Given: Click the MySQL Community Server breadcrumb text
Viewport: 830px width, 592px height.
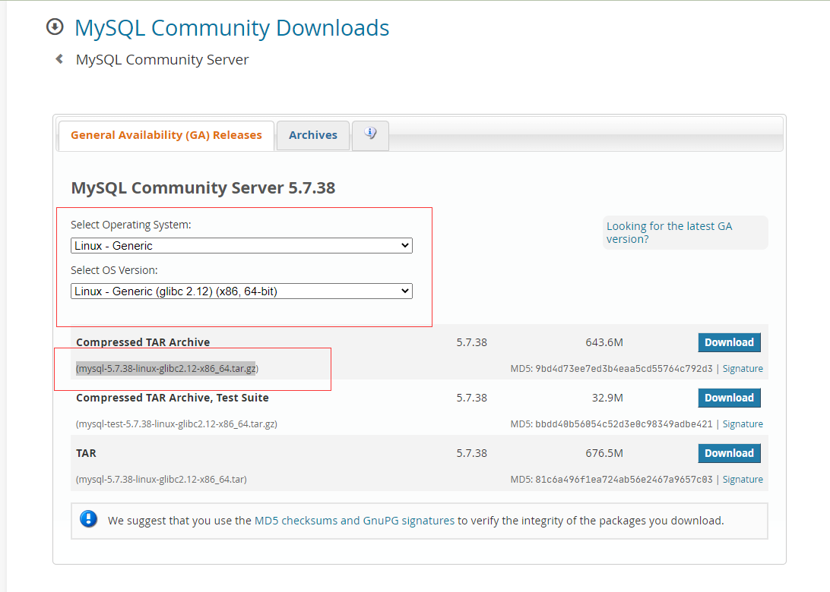Looking at the screenshot, I should 162,60.
